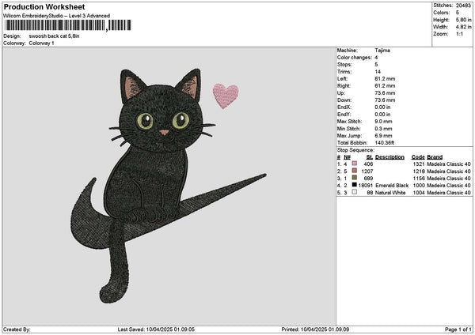Select stitch count 18091 in stop 4

[366, 186]
